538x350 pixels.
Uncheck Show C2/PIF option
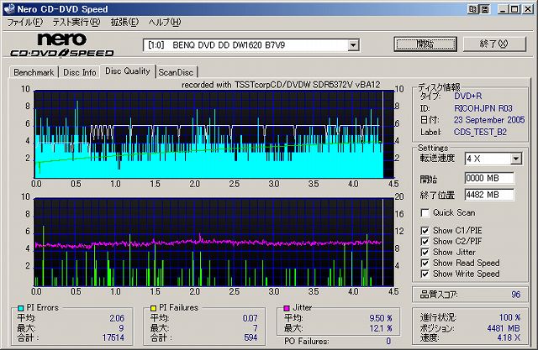425,242
